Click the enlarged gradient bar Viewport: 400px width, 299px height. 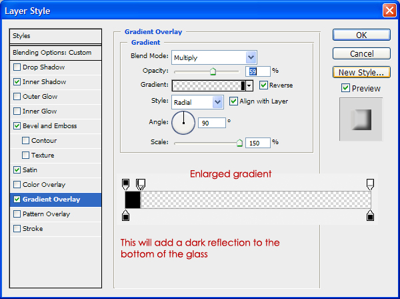point(248,200)
